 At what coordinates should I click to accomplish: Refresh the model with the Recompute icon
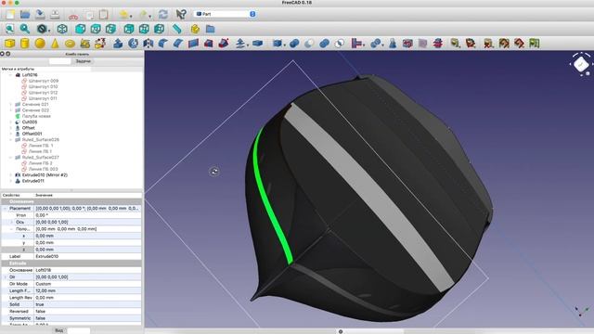(163, 15)
